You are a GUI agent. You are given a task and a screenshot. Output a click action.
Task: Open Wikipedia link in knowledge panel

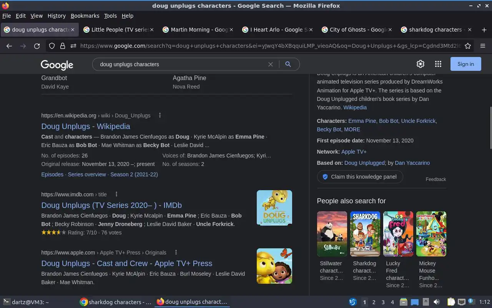coord(355,107)
